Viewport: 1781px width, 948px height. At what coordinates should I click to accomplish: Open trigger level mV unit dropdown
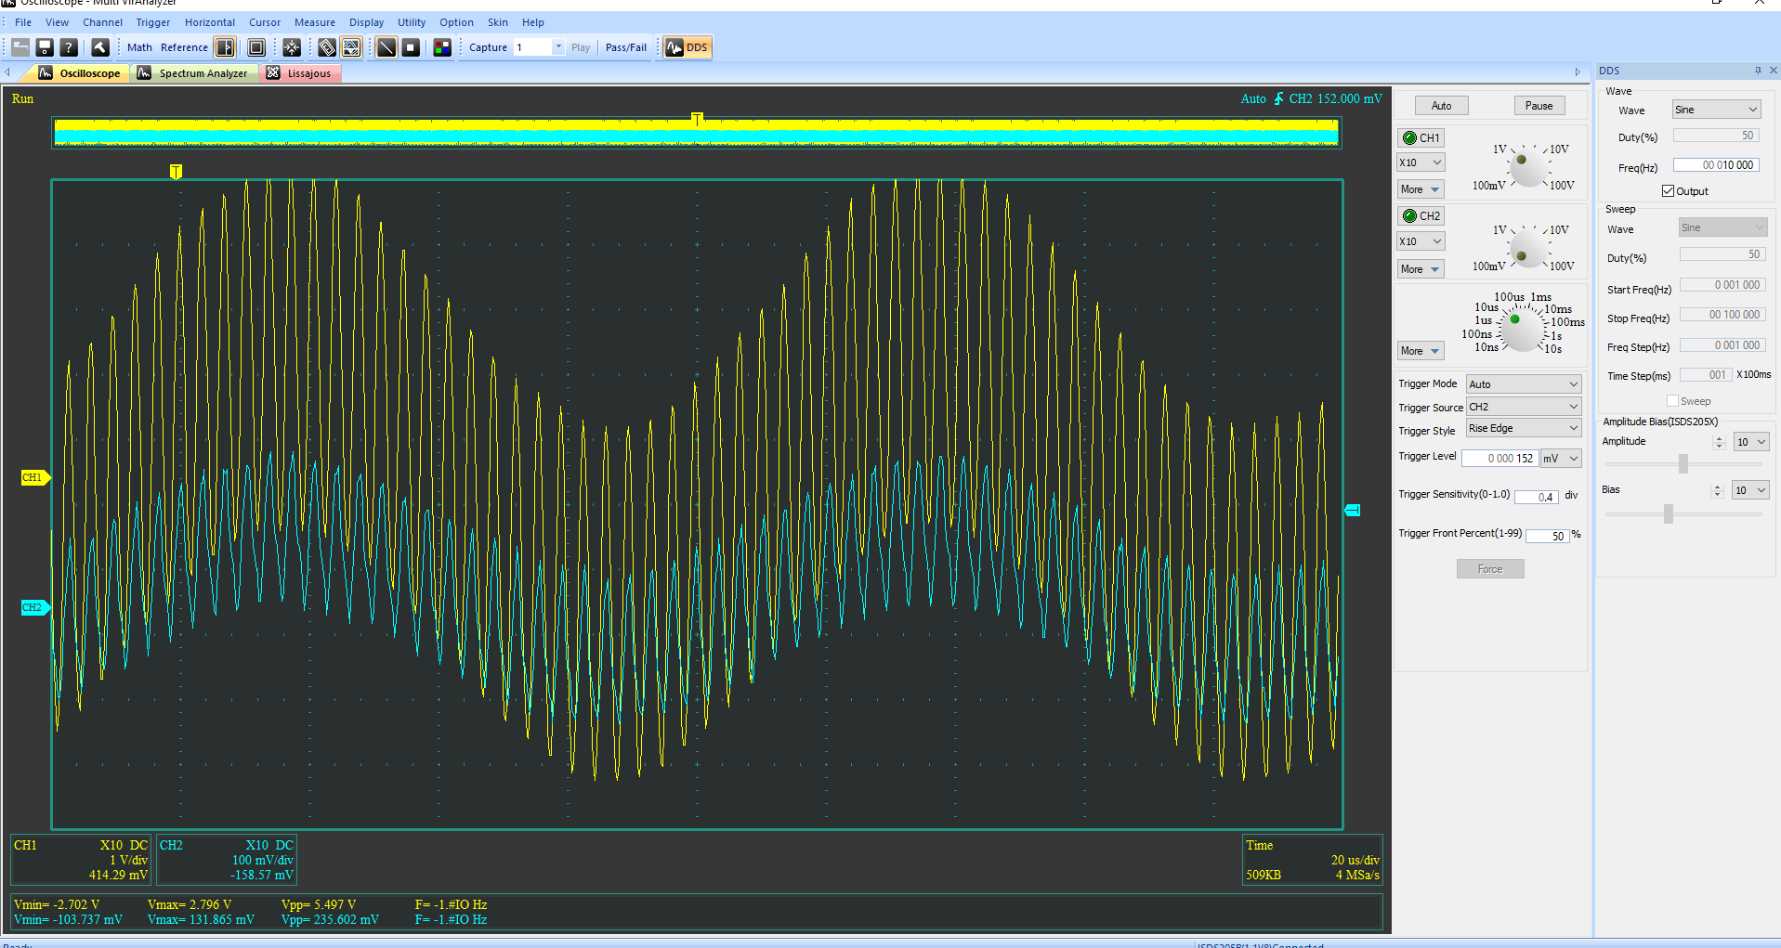pos(1561,459)
